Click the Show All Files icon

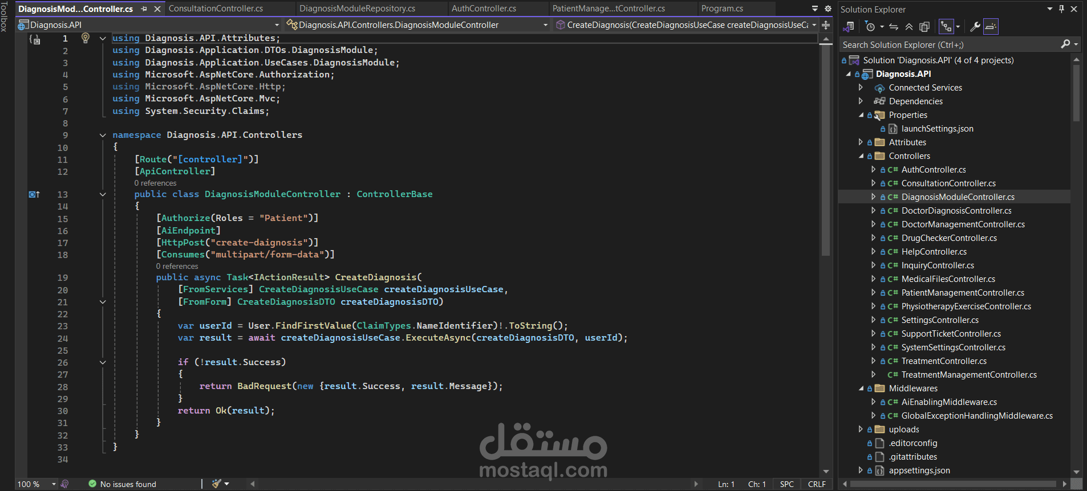(924, 27)
